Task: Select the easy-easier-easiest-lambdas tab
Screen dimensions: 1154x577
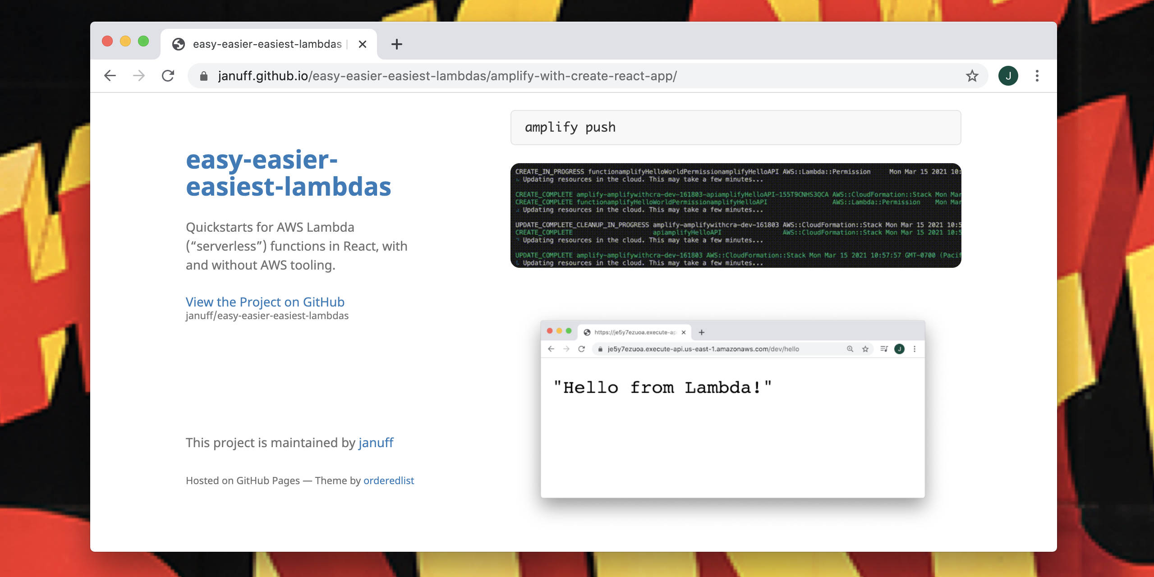Action: click(x=269, y=44)
